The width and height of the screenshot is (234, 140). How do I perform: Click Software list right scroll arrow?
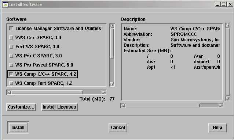(x=103, y=92)
